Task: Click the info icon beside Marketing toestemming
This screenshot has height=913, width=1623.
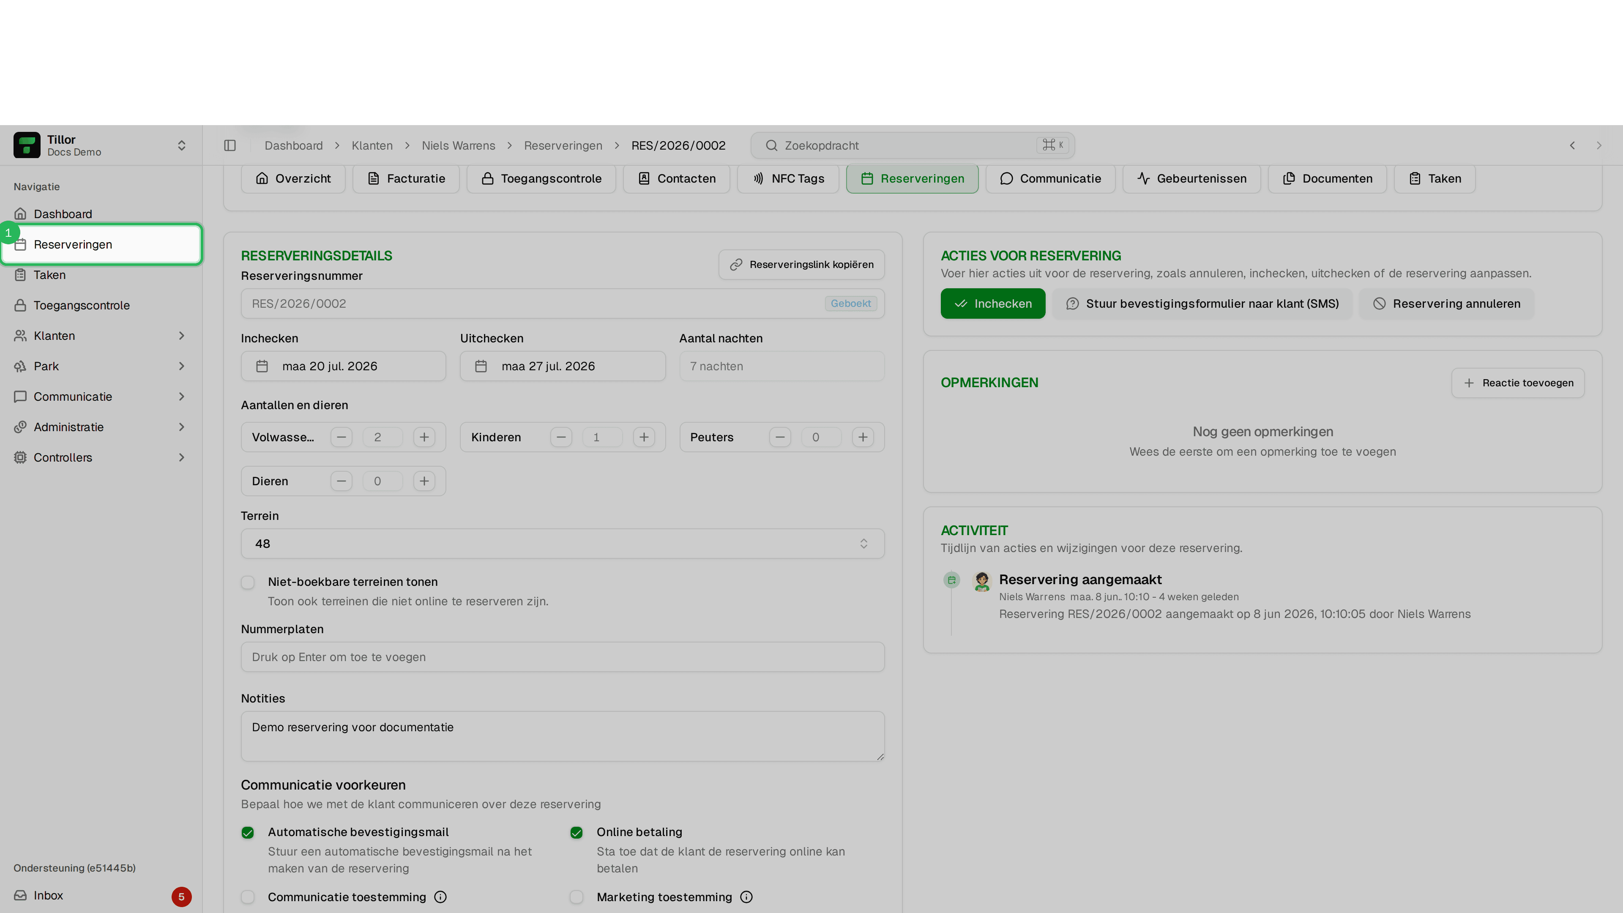Action: (746, 897)
